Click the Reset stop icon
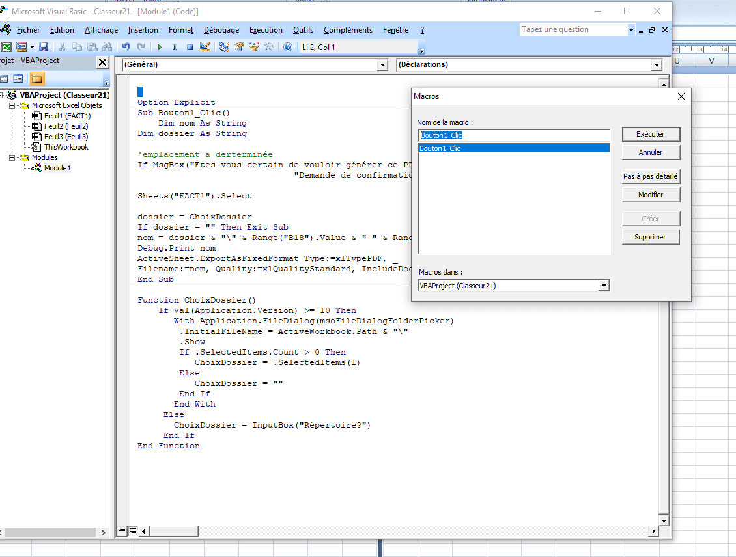736x557 pixels. coord(190,47)
